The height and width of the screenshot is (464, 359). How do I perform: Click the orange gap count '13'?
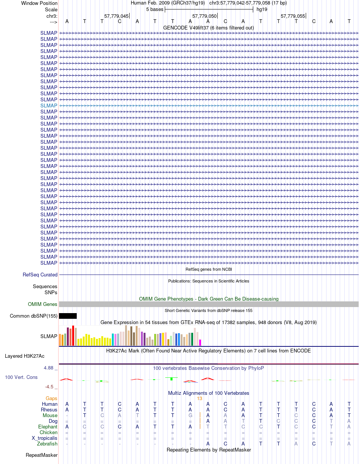coord(200,398)
